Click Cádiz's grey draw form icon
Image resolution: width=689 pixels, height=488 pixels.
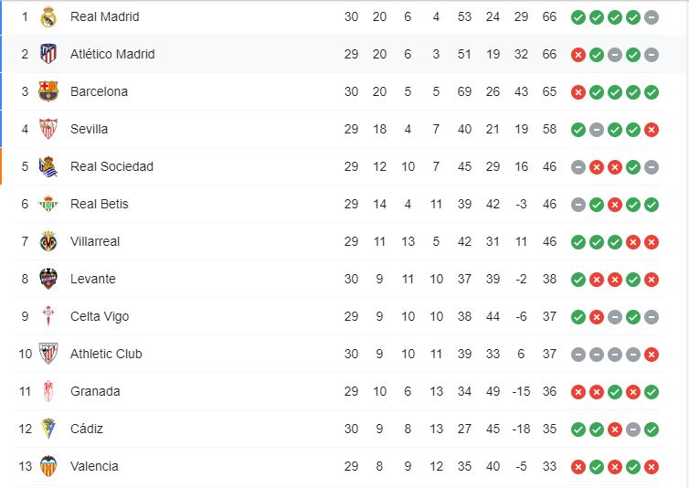pos(633,429)
